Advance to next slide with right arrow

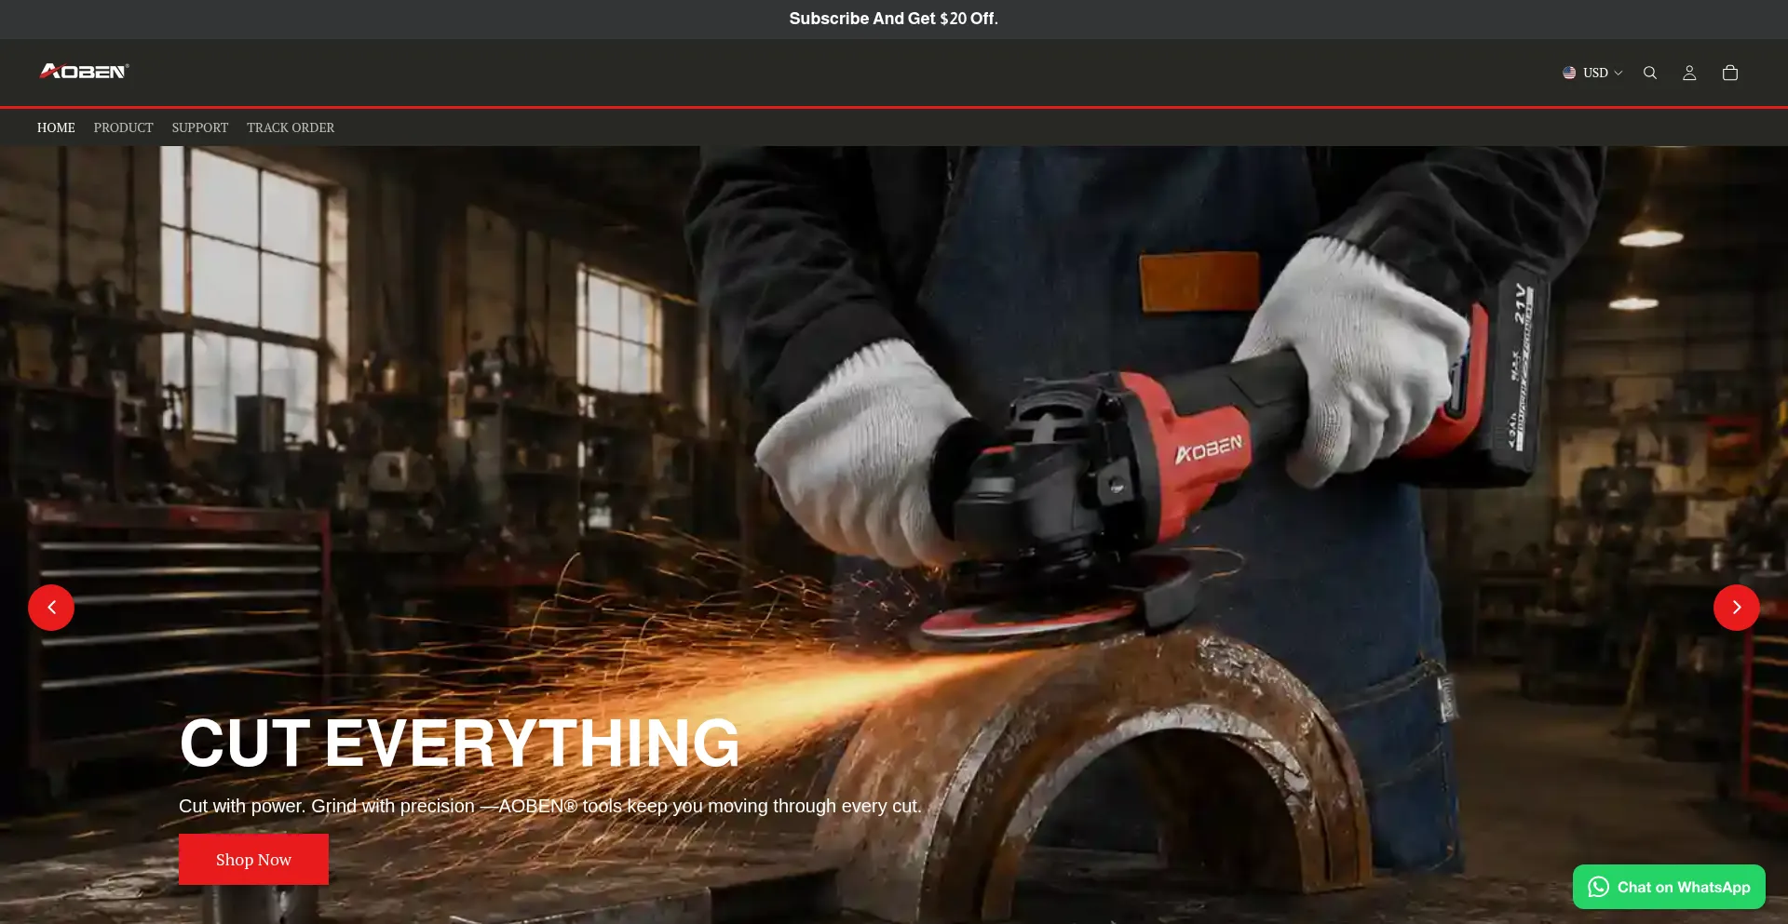[x=1736, y=608]
